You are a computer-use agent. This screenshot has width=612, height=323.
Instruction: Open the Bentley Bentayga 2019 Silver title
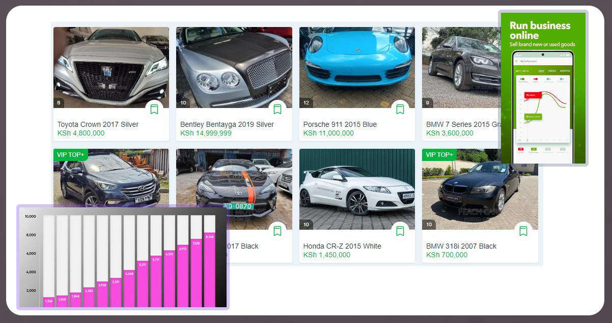pyautogui.click(x=227, y=124)
